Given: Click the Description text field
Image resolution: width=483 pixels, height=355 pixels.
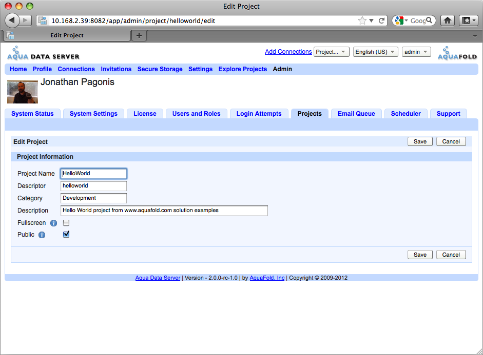Looking at the screenshot, I should click(164, 211).
